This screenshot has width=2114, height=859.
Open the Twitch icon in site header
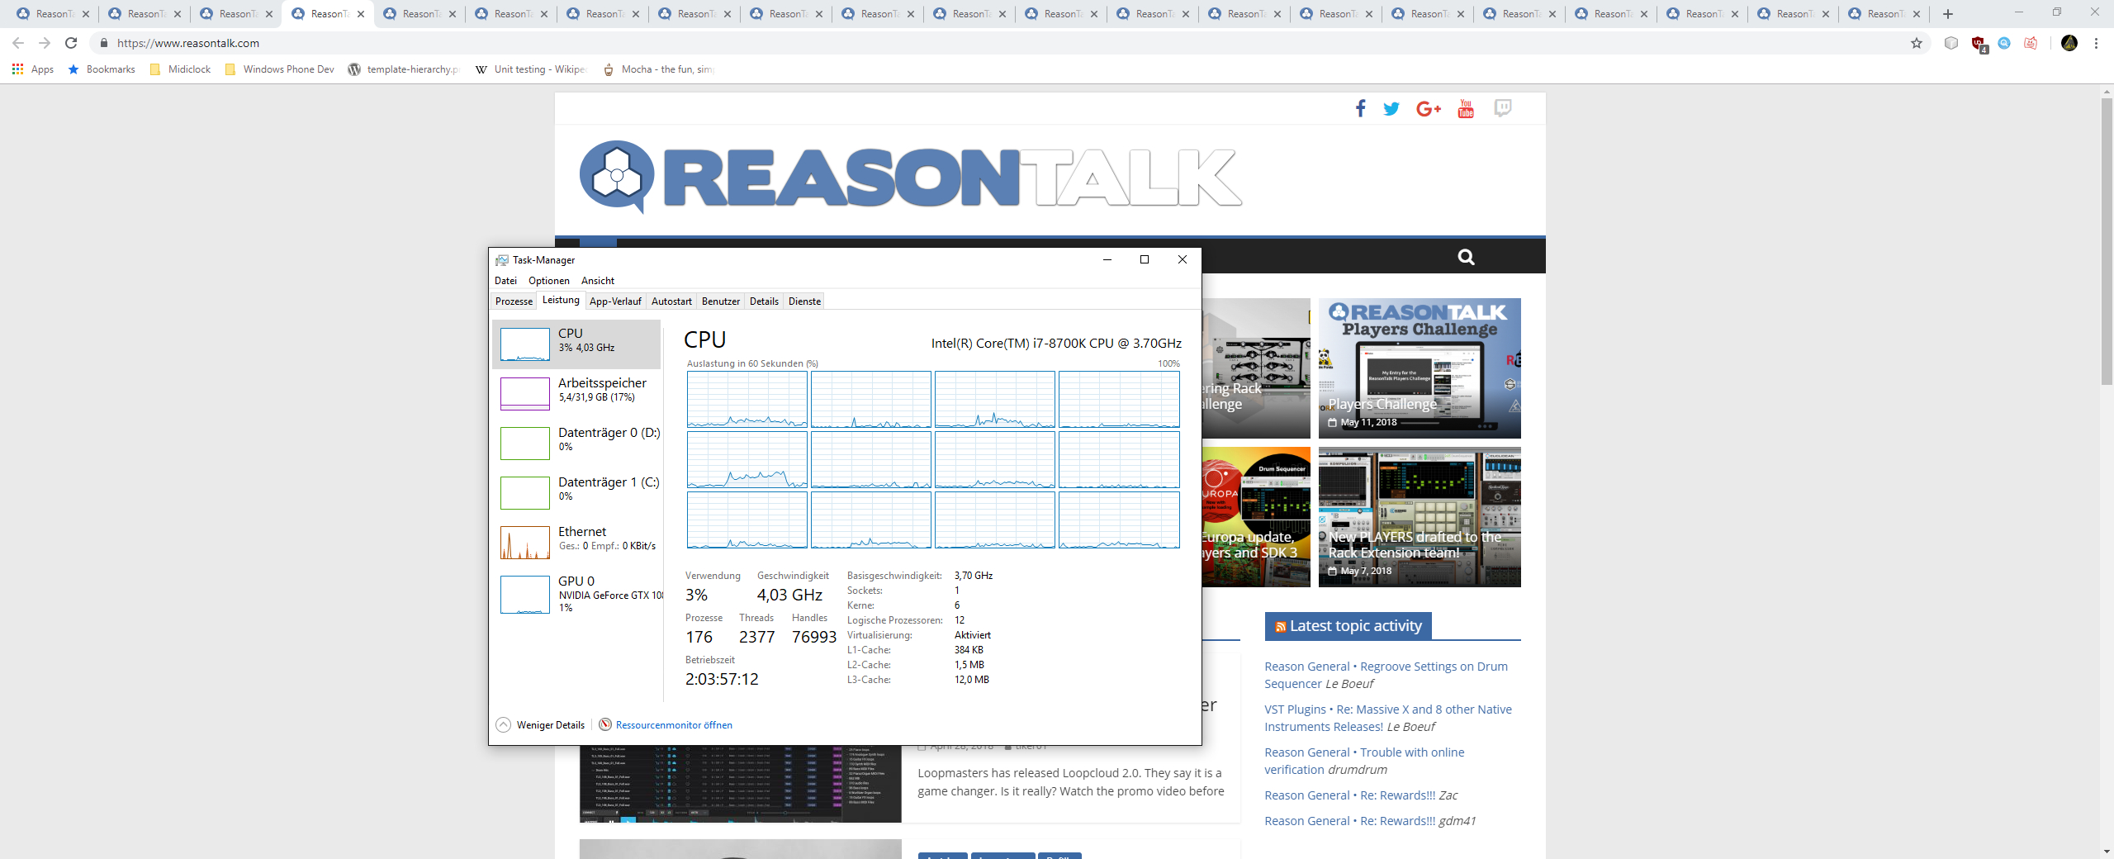pos(1503,108)
